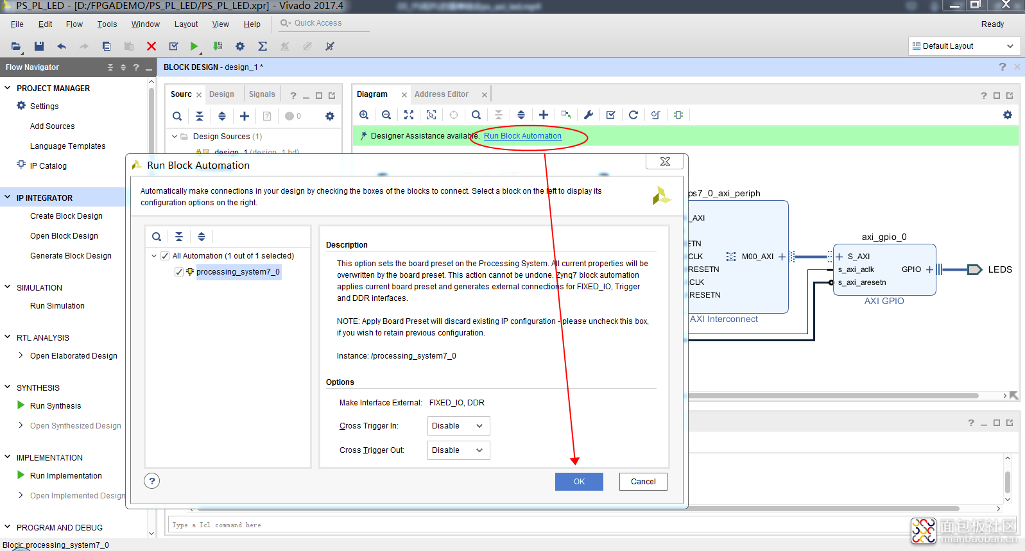1025x551 pixels.
Task: Click the Zoom Out magnifier in Diagram
Action: (x=386, y=115)
